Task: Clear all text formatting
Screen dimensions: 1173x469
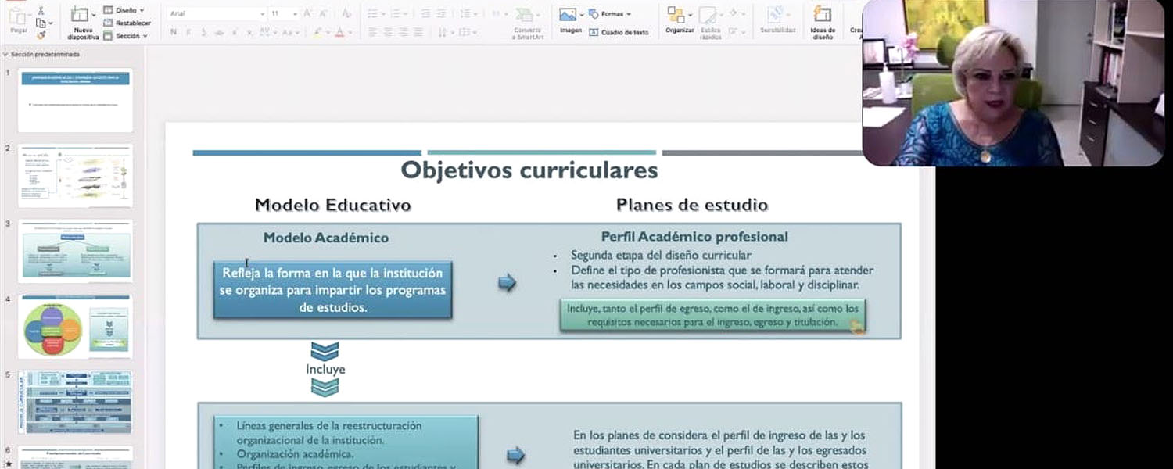Action: click(347, 14)
